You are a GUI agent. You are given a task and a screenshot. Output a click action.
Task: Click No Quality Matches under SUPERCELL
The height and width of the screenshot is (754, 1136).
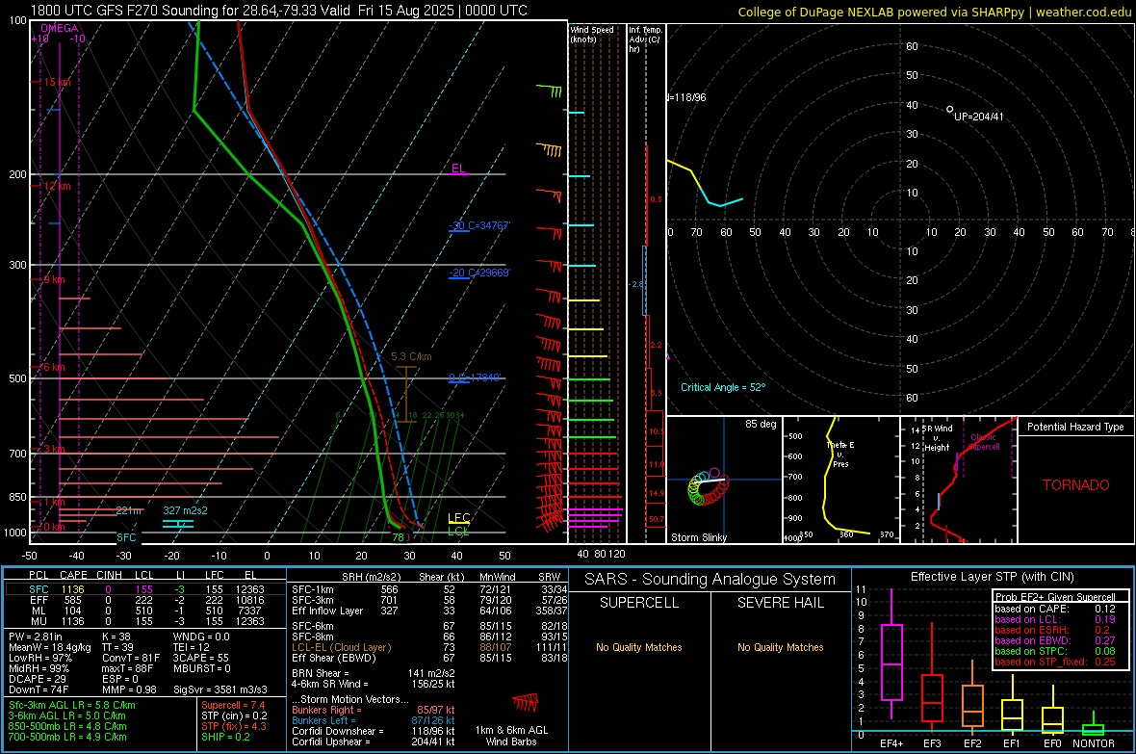tap(639, 647)
